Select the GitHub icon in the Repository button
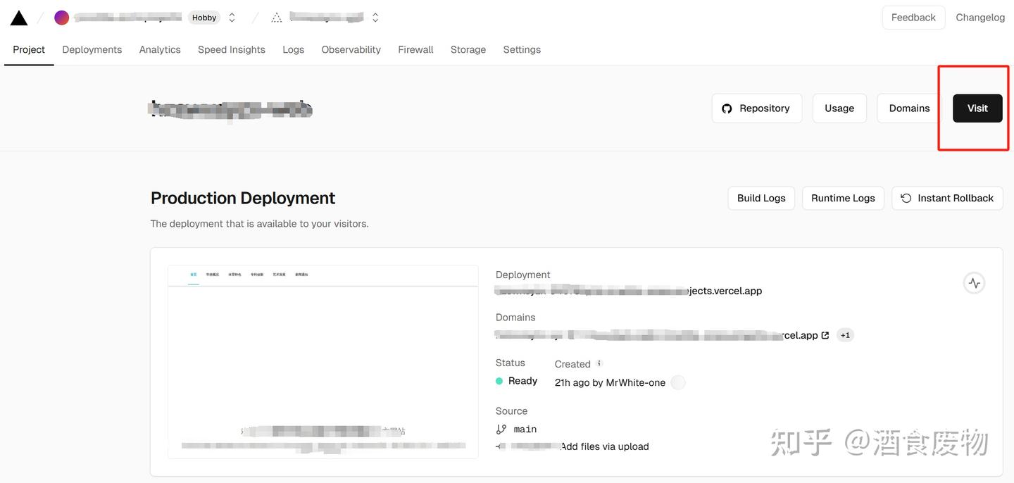1014x483 pixels. coord(727,108)
